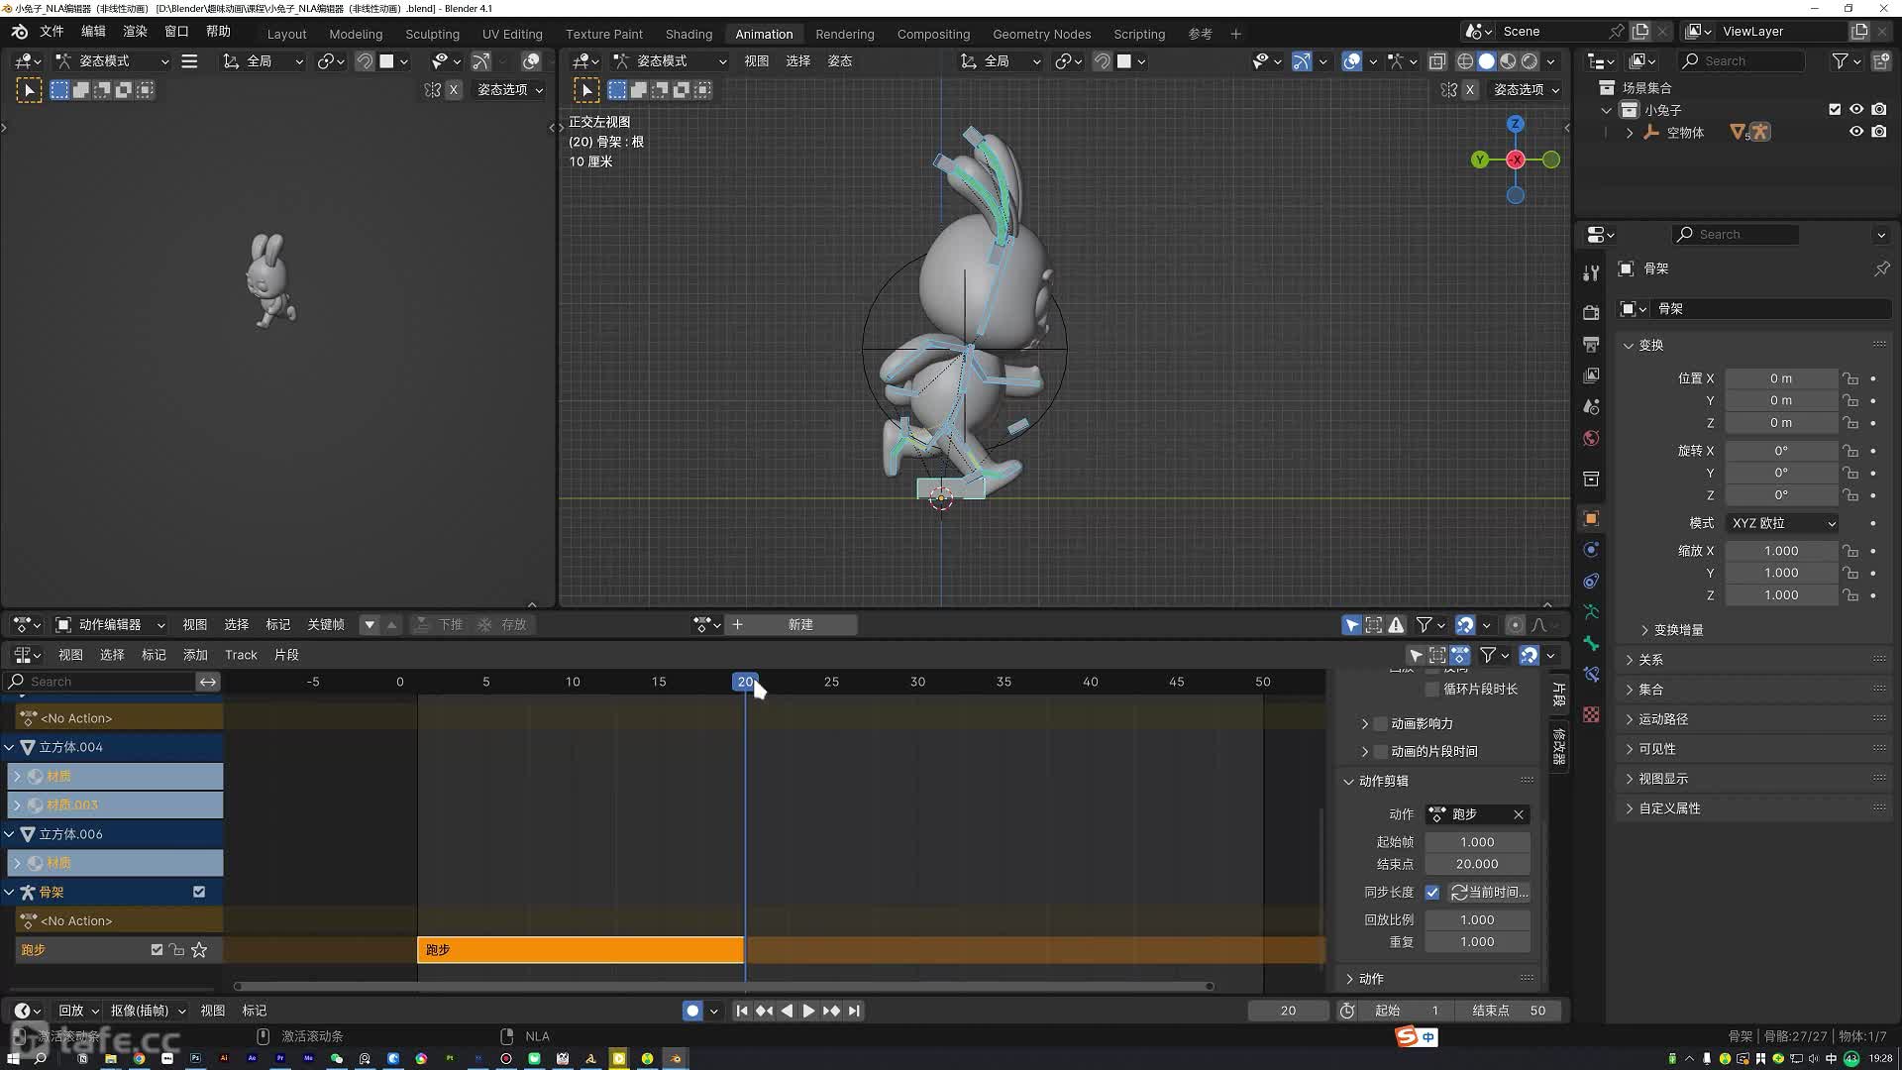Click the 重复 value field
Viewport: 1902px width, 1070px height.
click(x=1477, y=942)
